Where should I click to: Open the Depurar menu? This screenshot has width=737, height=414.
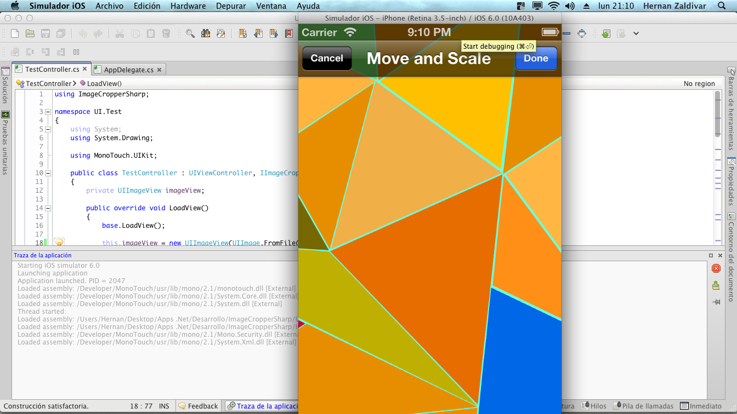tap(230, 6)
